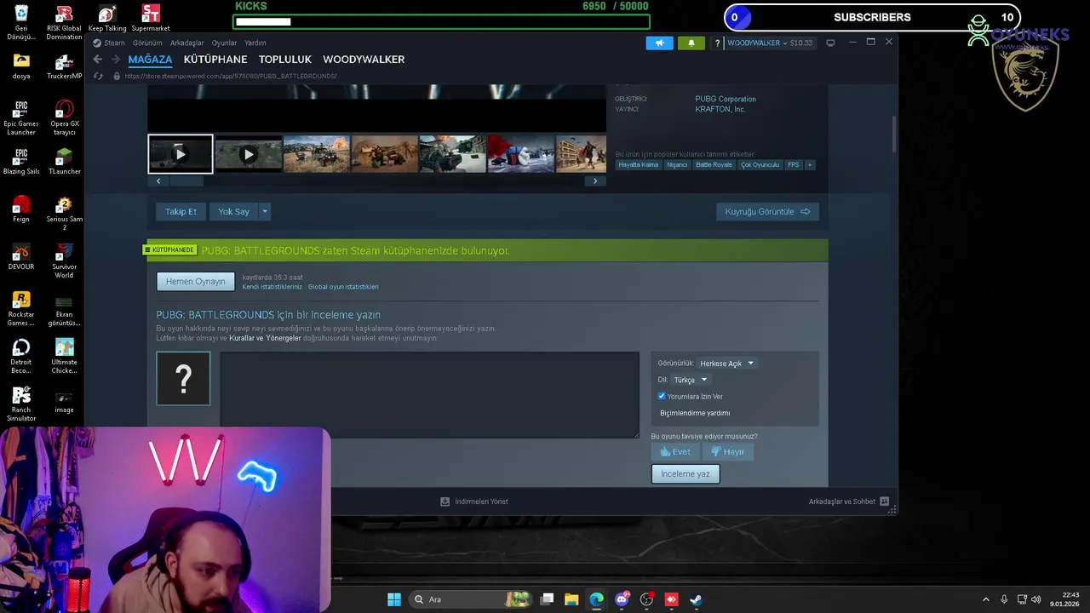1090x613 pixels.
Task: Recommend the game with Evet thumbs up
Action: tap(675, 452)
